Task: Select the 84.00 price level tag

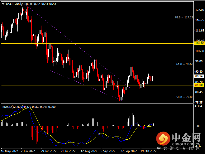Action: tap(198, 85)
